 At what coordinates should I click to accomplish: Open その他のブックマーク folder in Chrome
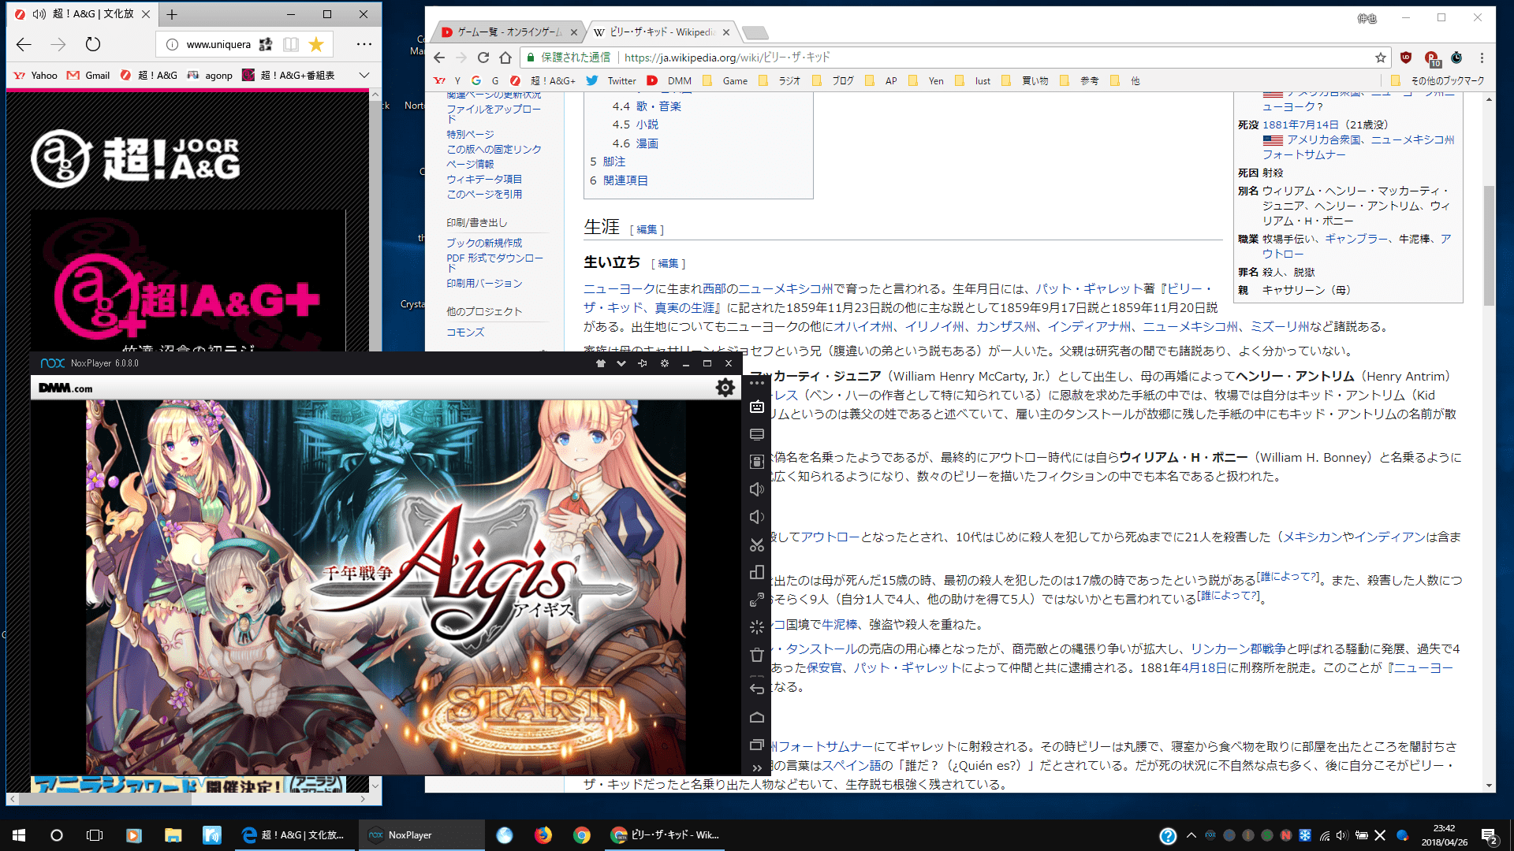(1438, 80)
